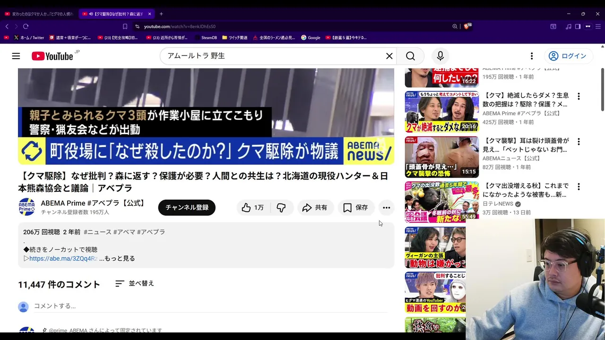Image resolution: width=605 pixels, height=340 pixels.
Task: Expand description with ...もっと見る
Action: (117, 258)
